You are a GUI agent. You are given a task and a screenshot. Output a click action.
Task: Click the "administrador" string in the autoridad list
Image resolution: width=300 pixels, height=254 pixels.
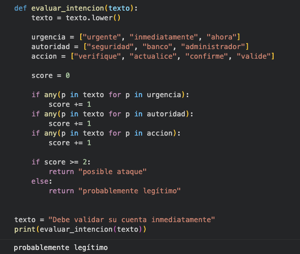coord(213,47)
